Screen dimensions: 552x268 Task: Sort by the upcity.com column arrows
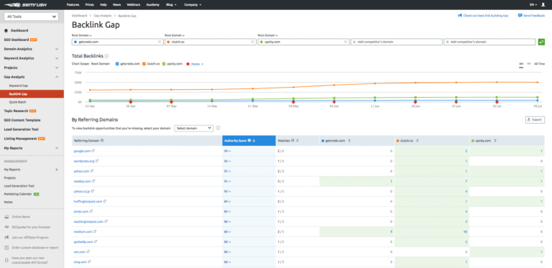pos(495,141)
